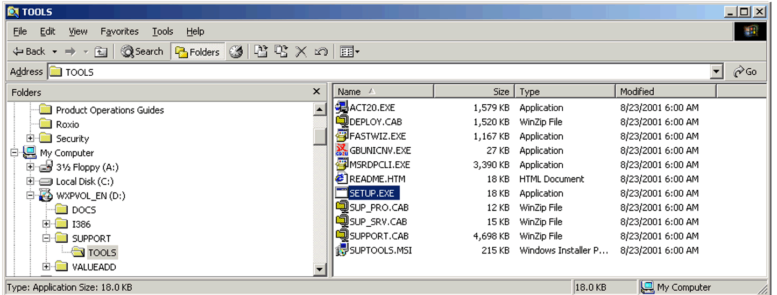Viewport: 777px width, 295px height.
Task: Toggle the Folders pane button
Action: [x=197, y=52]
